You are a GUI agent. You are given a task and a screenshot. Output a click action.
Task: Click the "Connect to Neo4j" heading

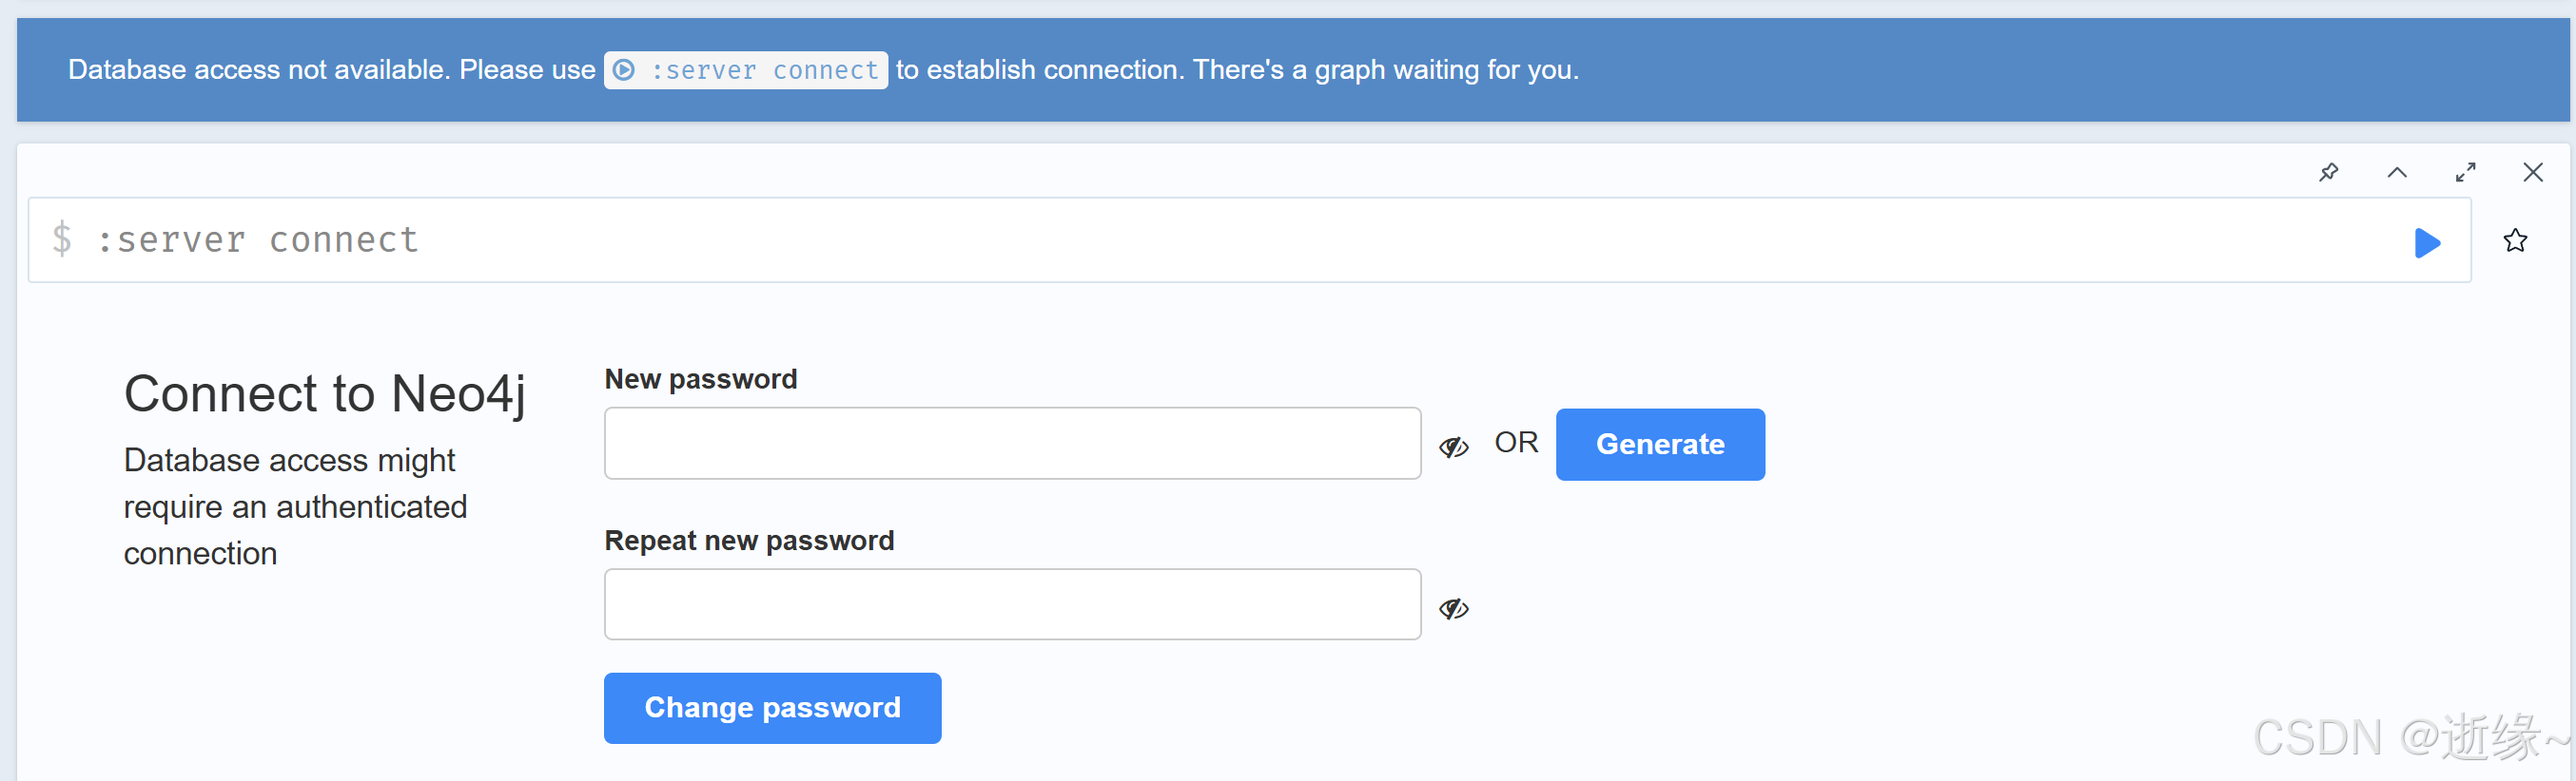(x=324, y=393)
